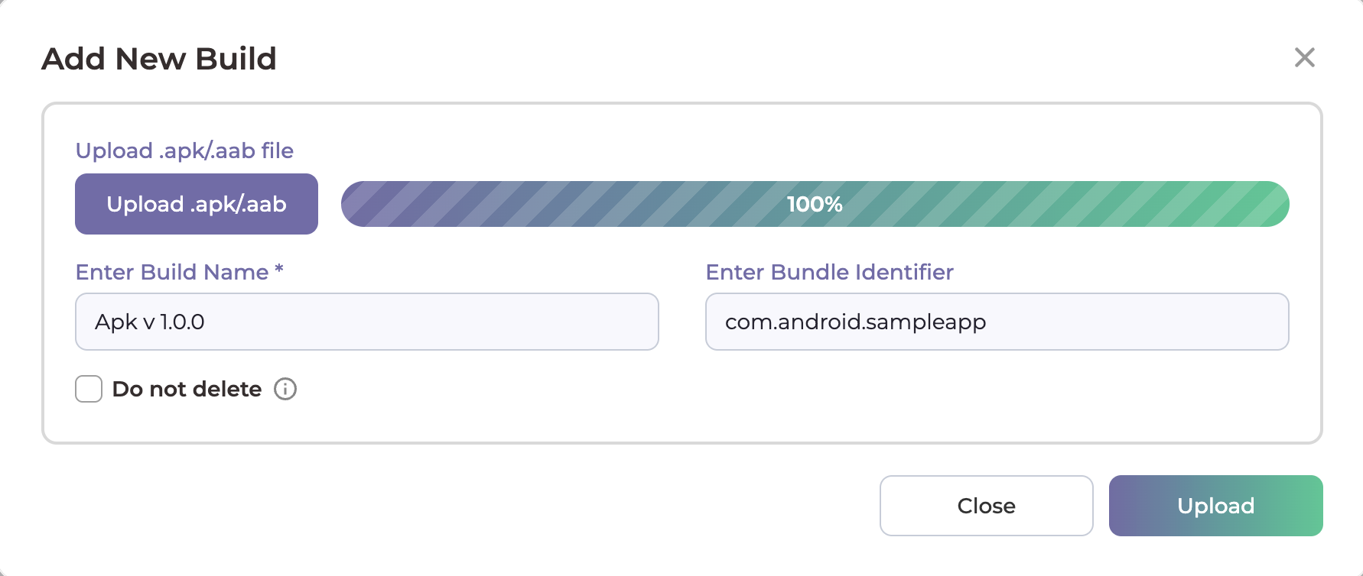
Task: Click the green right end of progress bar
Action: [1262, 204]
